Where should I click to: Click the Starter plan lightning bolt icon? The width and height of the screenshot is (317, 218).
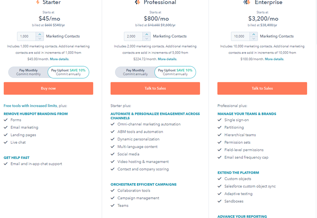38,3
